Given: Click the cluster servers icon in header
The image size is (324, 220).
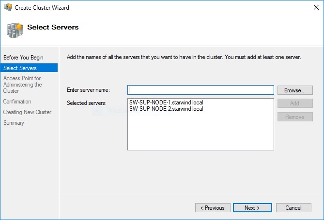Looking at the screenshot, I should click(15, 30).
